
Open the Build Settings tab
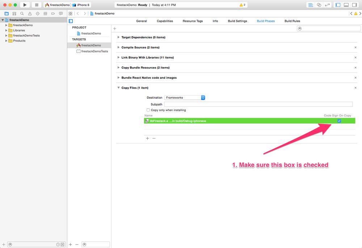click(237, 21)
